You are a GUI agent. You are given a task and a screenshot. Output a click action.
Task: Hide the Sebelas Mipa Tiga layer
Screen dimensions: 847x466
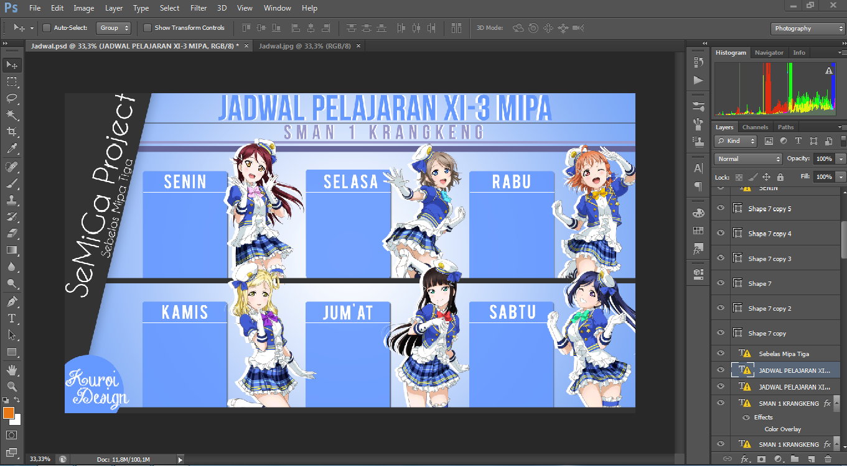point(721,354)
